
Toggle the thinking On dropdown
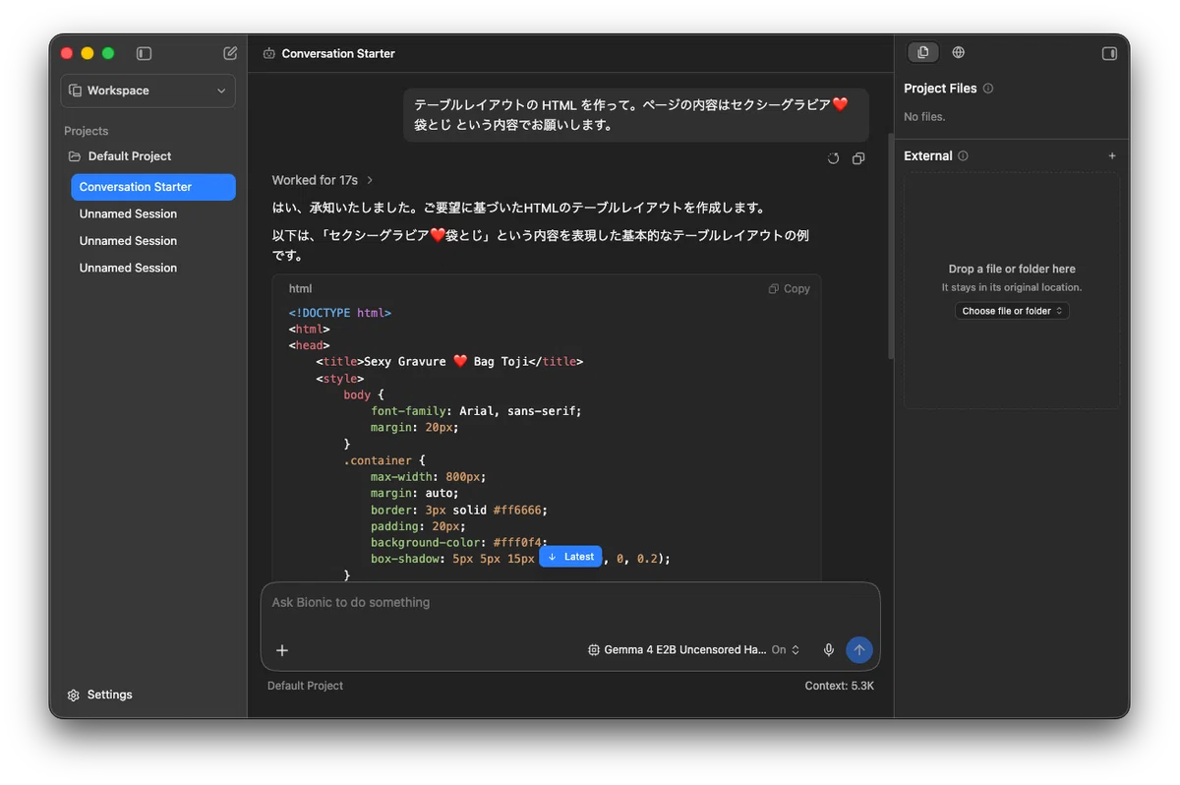click(786, 650)
